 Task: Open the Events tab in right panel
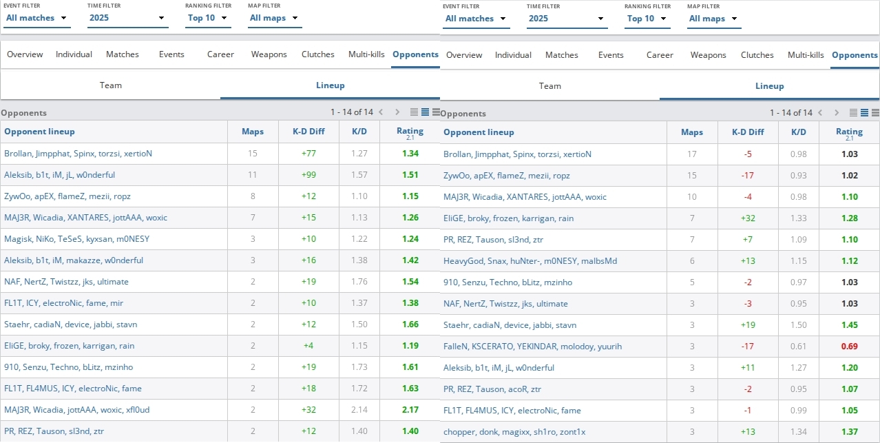tap(611, 55)
